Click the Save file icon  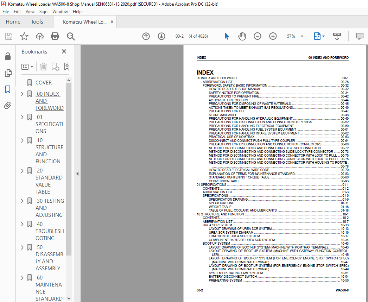click(9, 36)
